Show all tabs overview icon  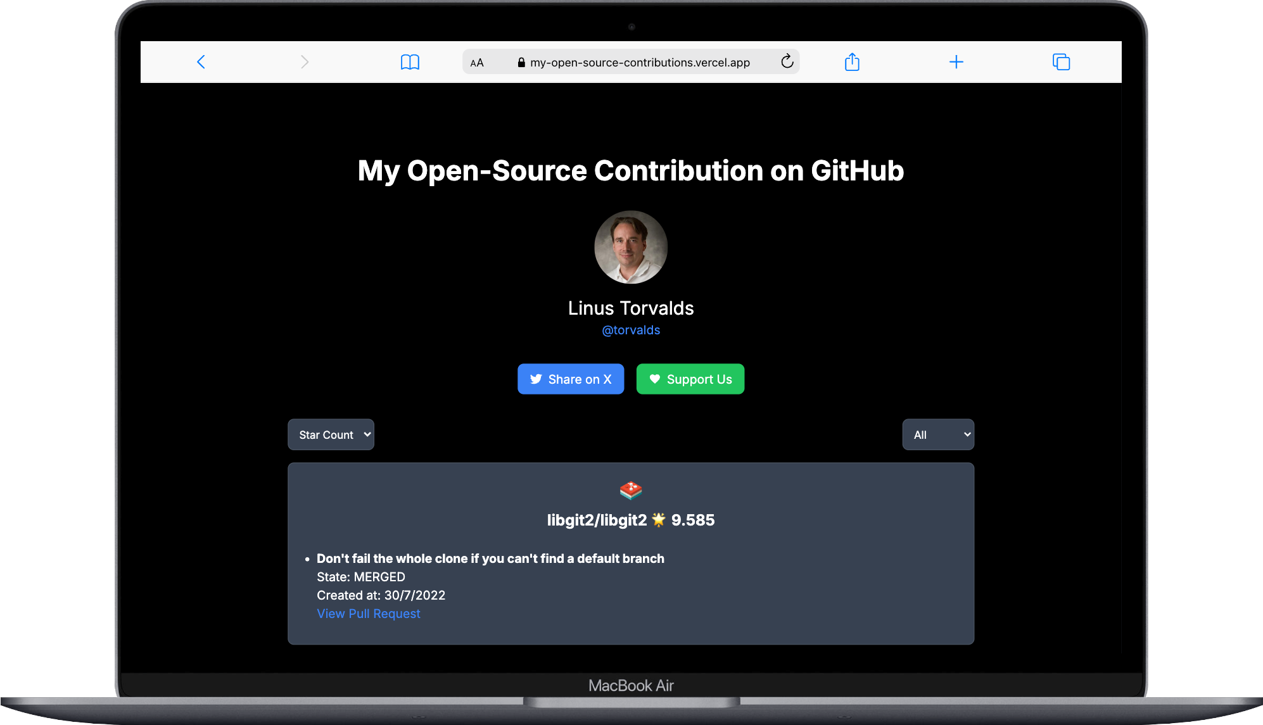tap(1061, 62)
